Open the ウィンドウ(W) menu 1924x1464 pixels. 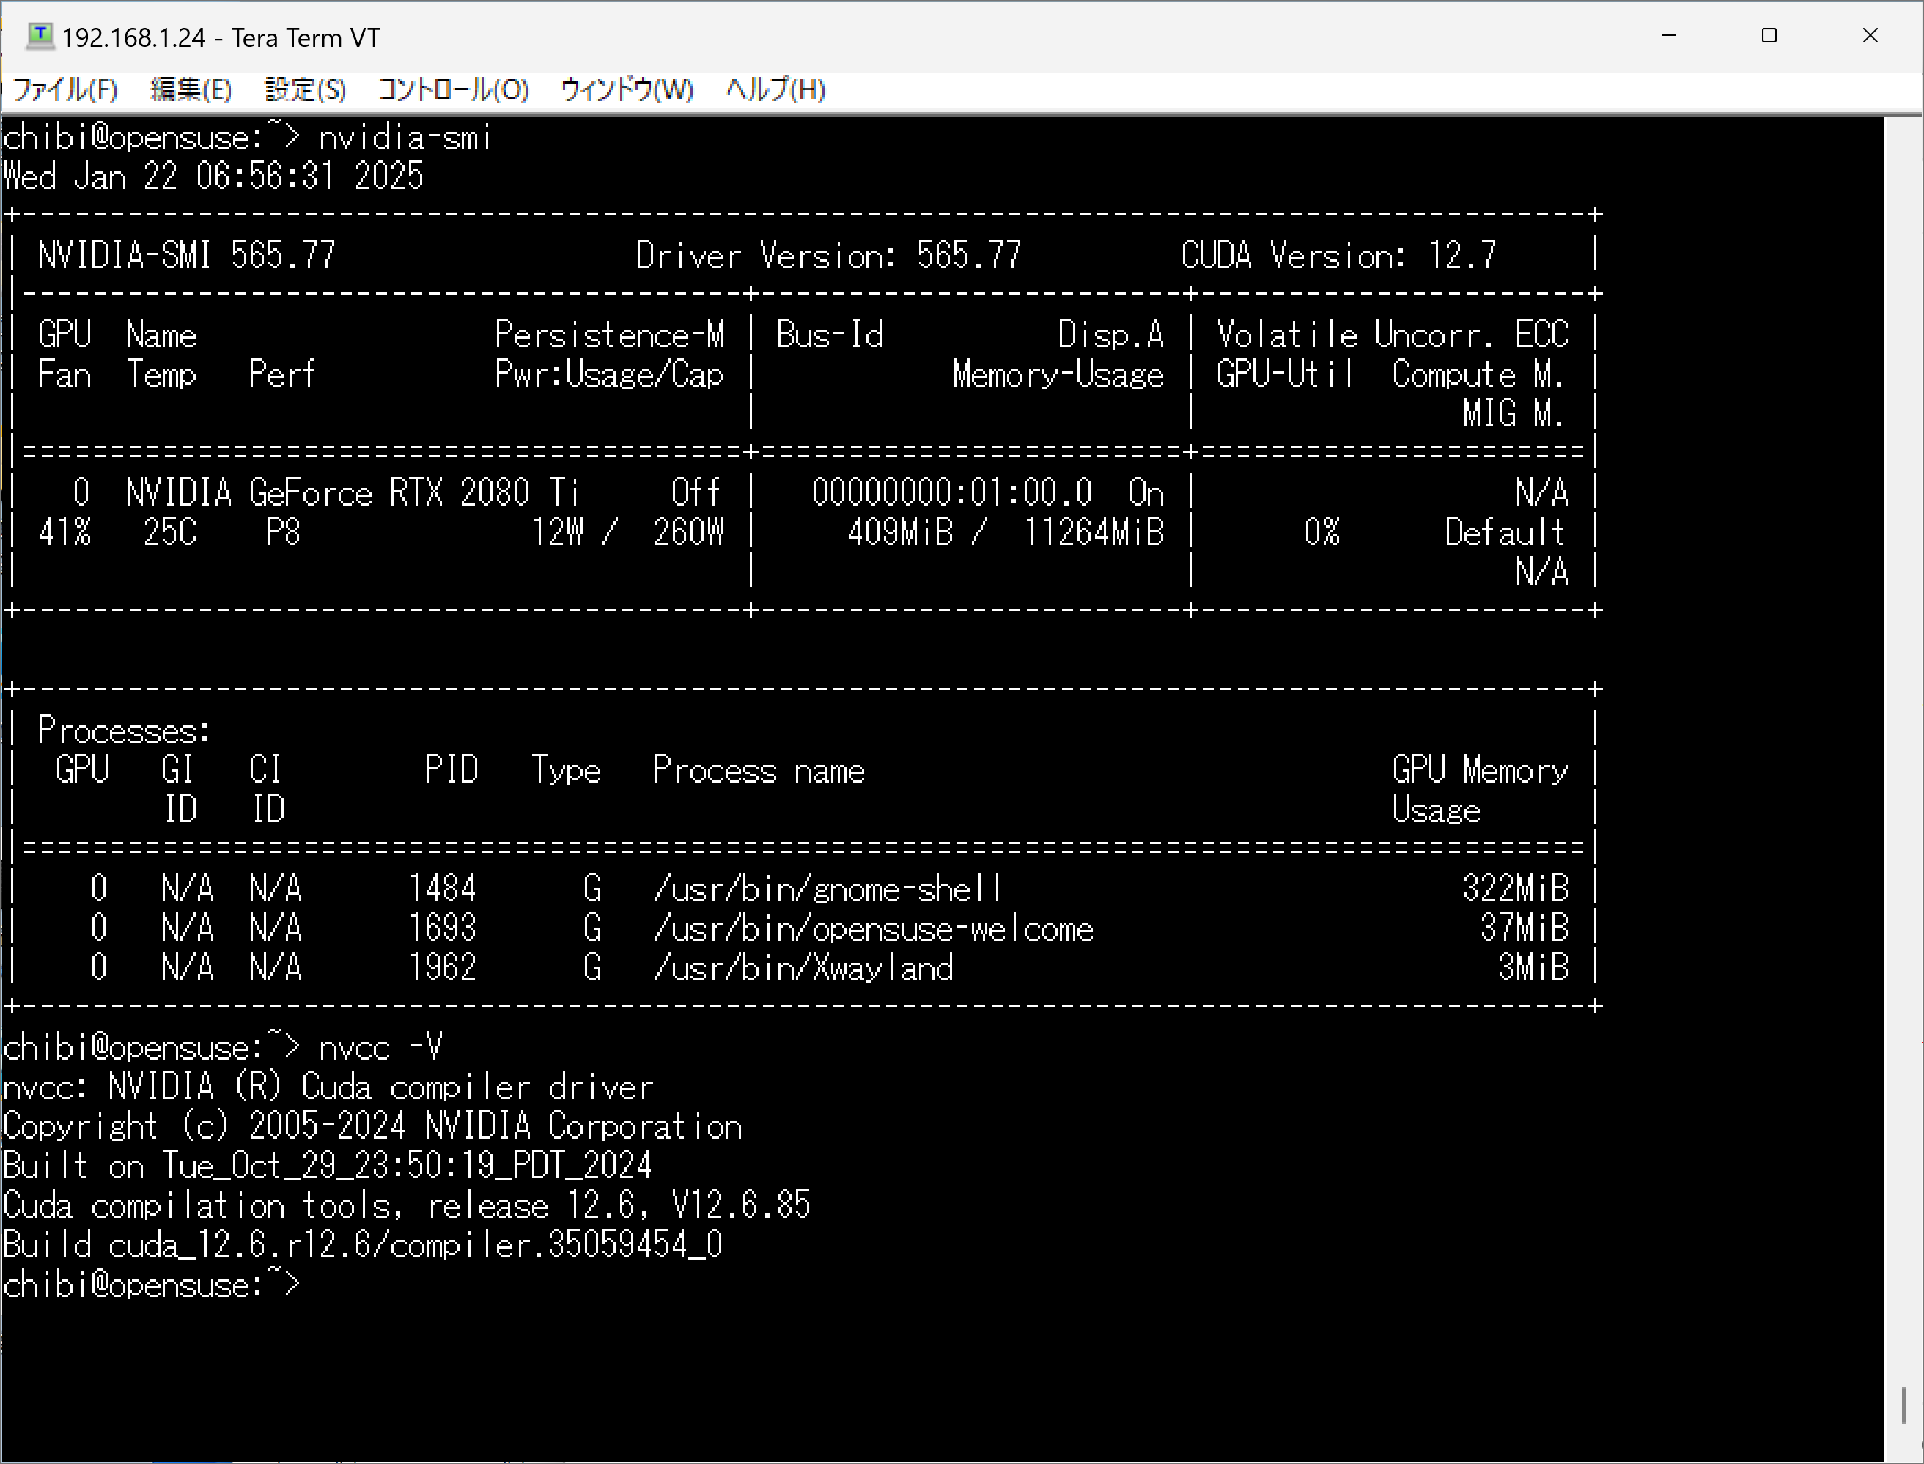click(x=626, y=89)
